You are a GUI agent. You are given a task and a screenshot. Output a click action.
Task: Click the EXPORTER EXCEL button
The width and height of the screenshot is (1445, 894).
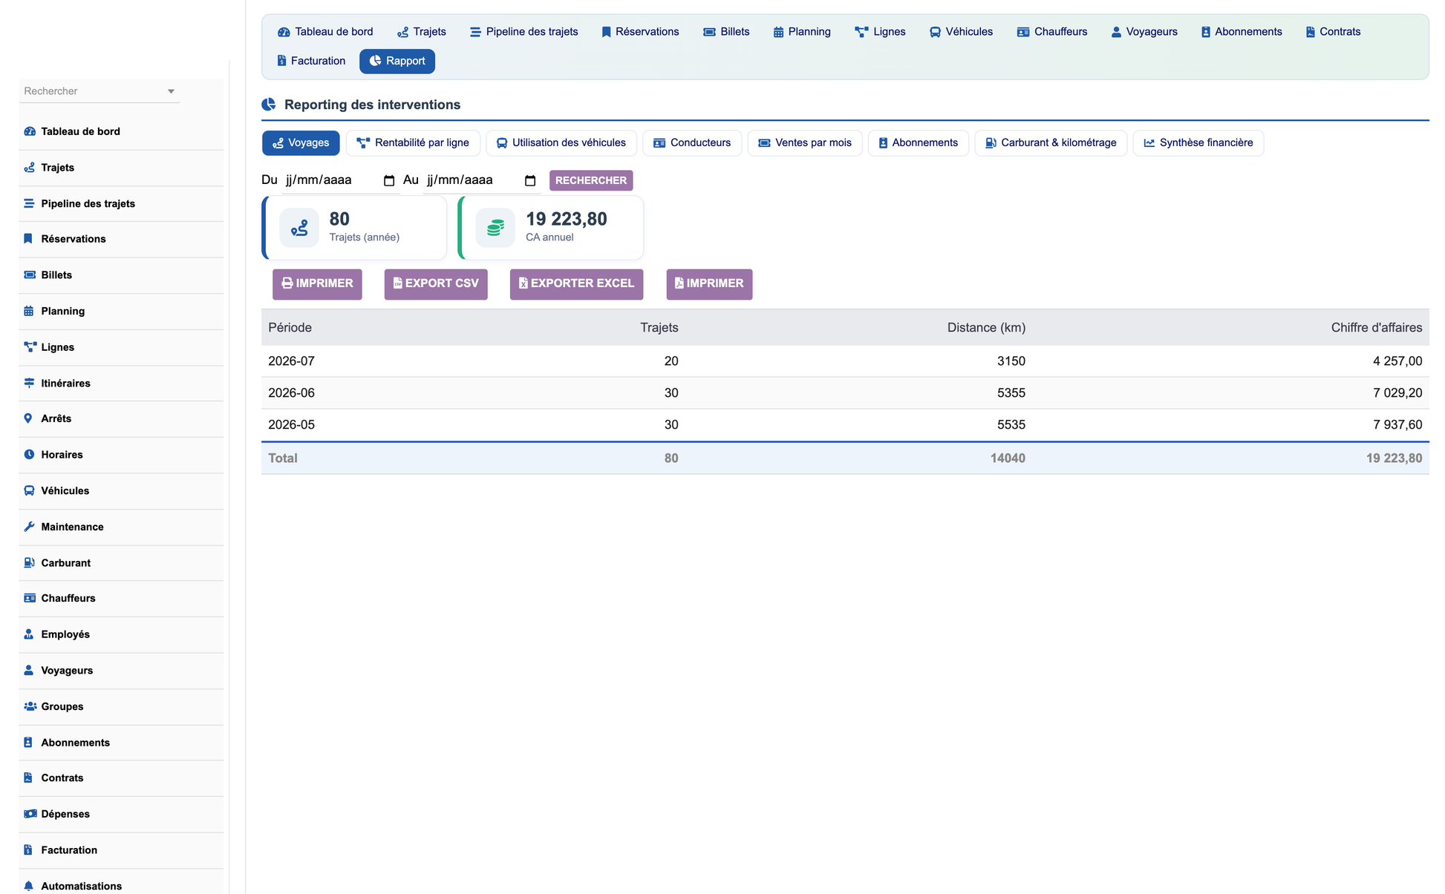(576, 284)
